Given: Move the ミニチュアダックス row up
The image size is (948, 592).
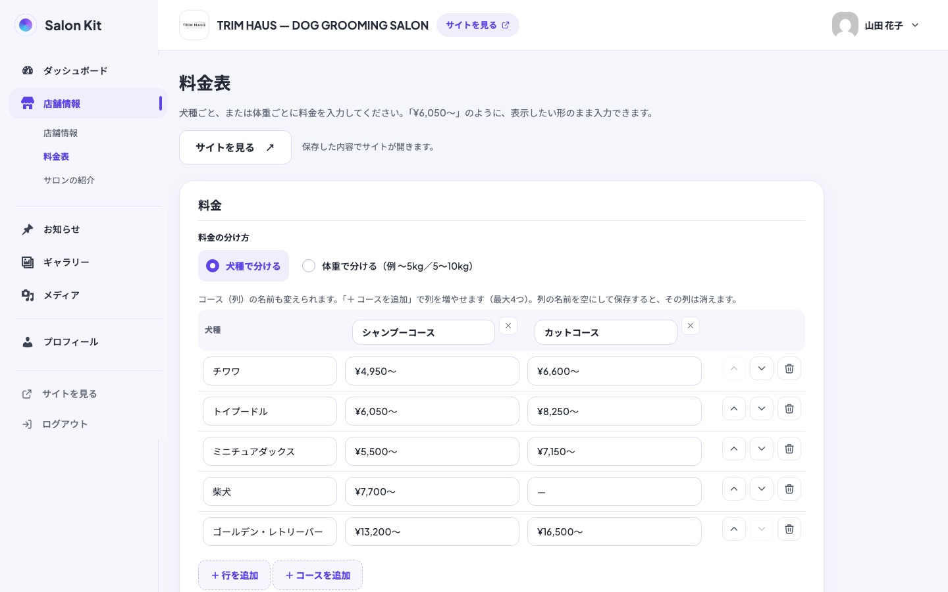Looking at the screenshot, I should point(734,449).
